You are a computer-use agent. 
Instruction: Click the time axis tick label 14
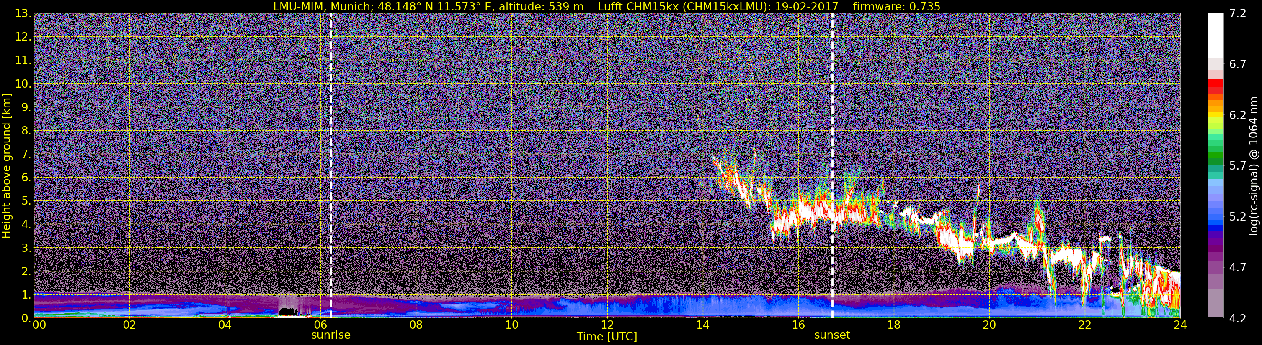pos(702,325)
